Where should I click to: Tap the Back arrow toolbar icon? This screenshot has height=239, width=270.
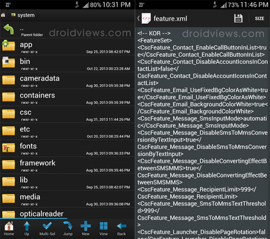(x=122, y=229)
